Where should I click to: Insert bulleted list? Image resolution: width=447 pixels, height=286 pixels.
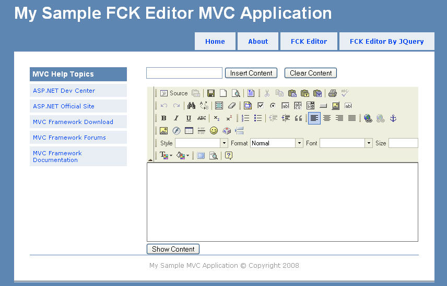pos(258,118)
